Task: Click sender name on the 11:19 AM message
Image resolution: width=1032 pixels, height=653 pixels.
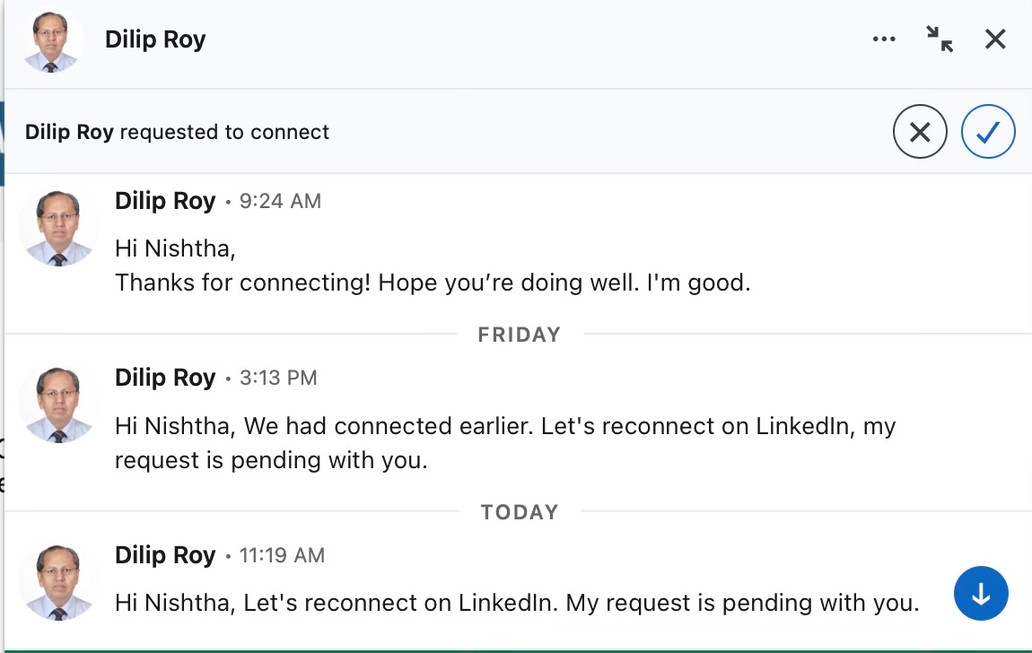Action: click(165, 555)
